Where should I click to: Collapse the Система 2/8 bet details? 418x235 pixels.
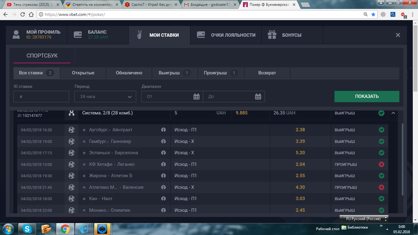click(x=393, y=113)
